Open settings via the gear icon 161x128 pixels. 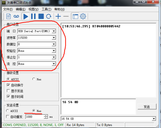[83, 17]
